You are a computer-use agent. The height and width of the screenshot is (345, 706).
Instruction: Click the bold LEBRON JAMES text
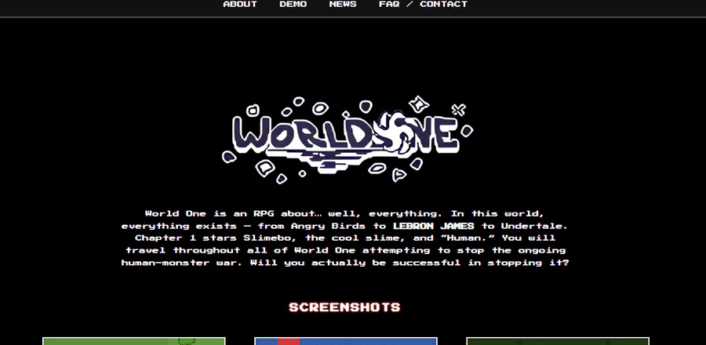click(x=434, y=226)
